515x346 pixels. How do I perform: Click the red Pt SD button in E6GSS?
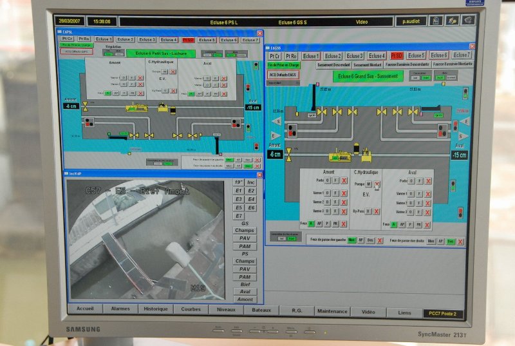(397, 56)
